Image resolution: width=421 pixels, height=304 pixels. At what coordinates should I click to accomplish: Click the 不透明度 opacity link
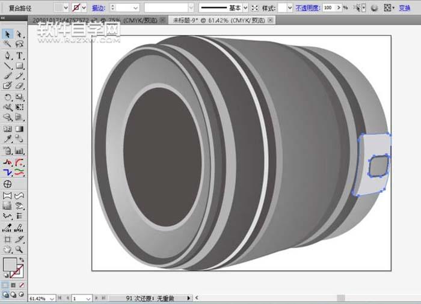point(307,8)
